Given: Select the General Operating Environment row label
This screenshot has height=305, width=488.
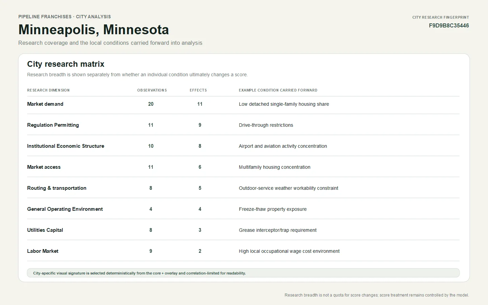Looking at the screenshot, I should tap(65, 209).
